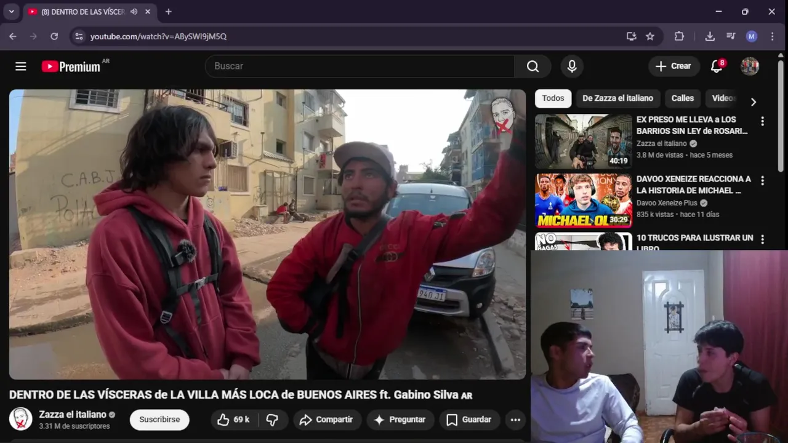This screenshot has height=443, width=788.
Task: Click the 3.31 M de suscriptores text
Action: coord(74,426)
